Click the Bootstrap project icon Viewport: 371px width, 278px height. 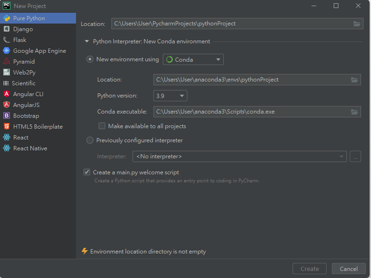click(7, 116)
